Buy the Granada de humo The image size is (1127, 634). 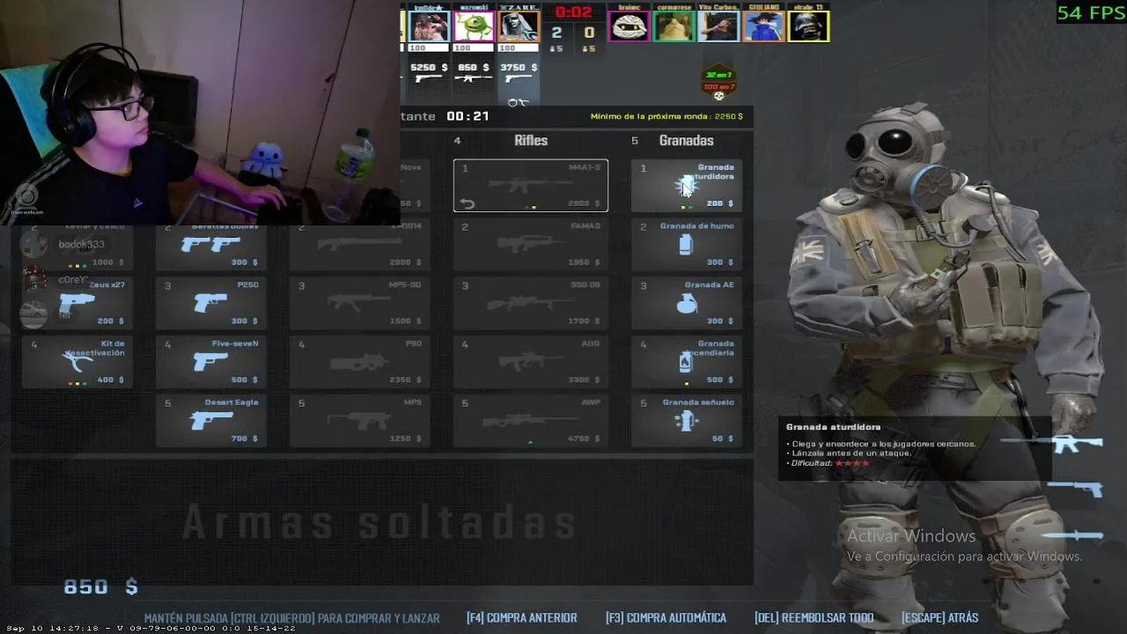coord(687,244)
